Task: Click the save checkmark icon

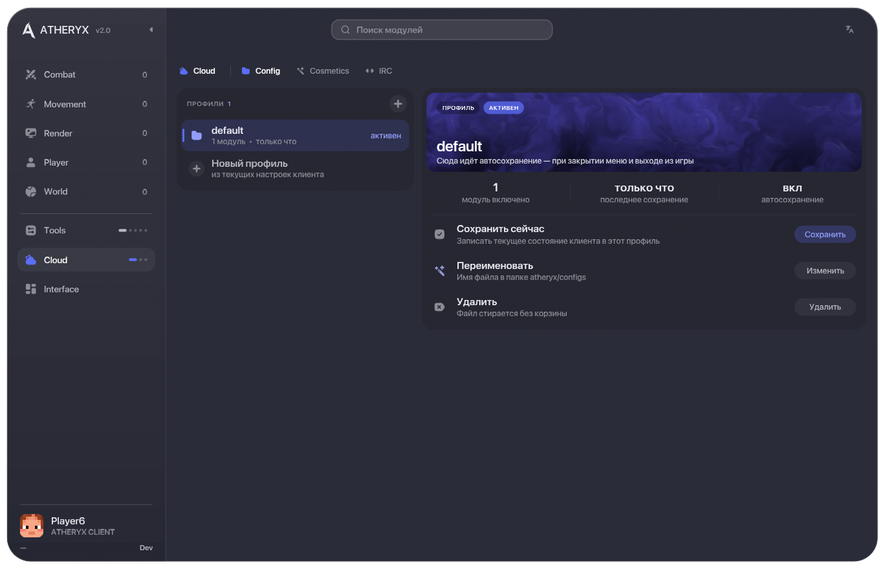Action: click(440, 234)
